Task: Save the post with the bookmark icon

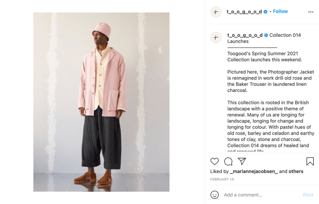Action: [310, 161]
